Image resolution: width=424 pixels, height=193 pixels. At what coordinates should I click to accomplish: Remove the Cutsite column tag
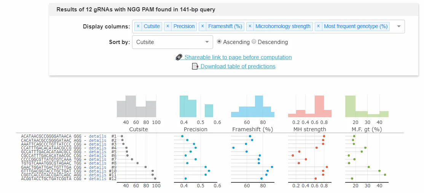[138, 27]
